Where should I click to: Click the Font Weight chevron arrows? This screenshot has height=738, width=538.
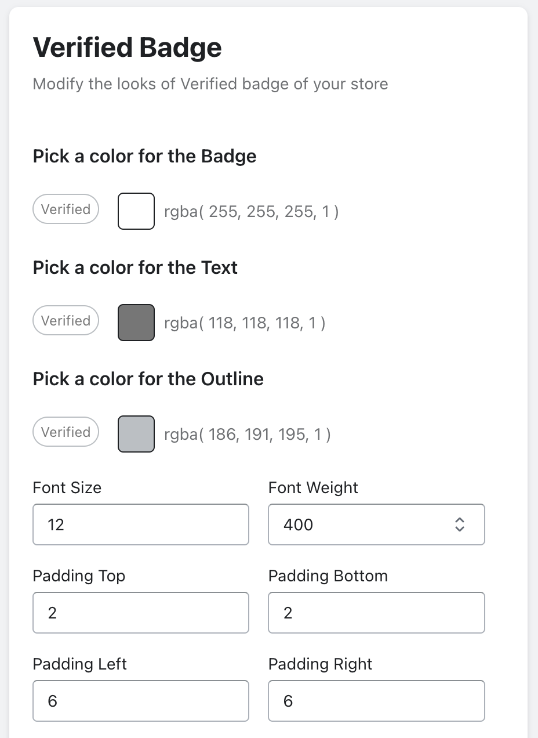(460, 524)
